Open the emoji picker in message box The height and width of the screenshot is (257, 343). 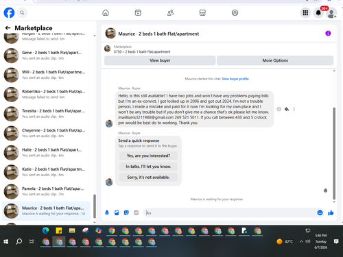tap(320, 212)
